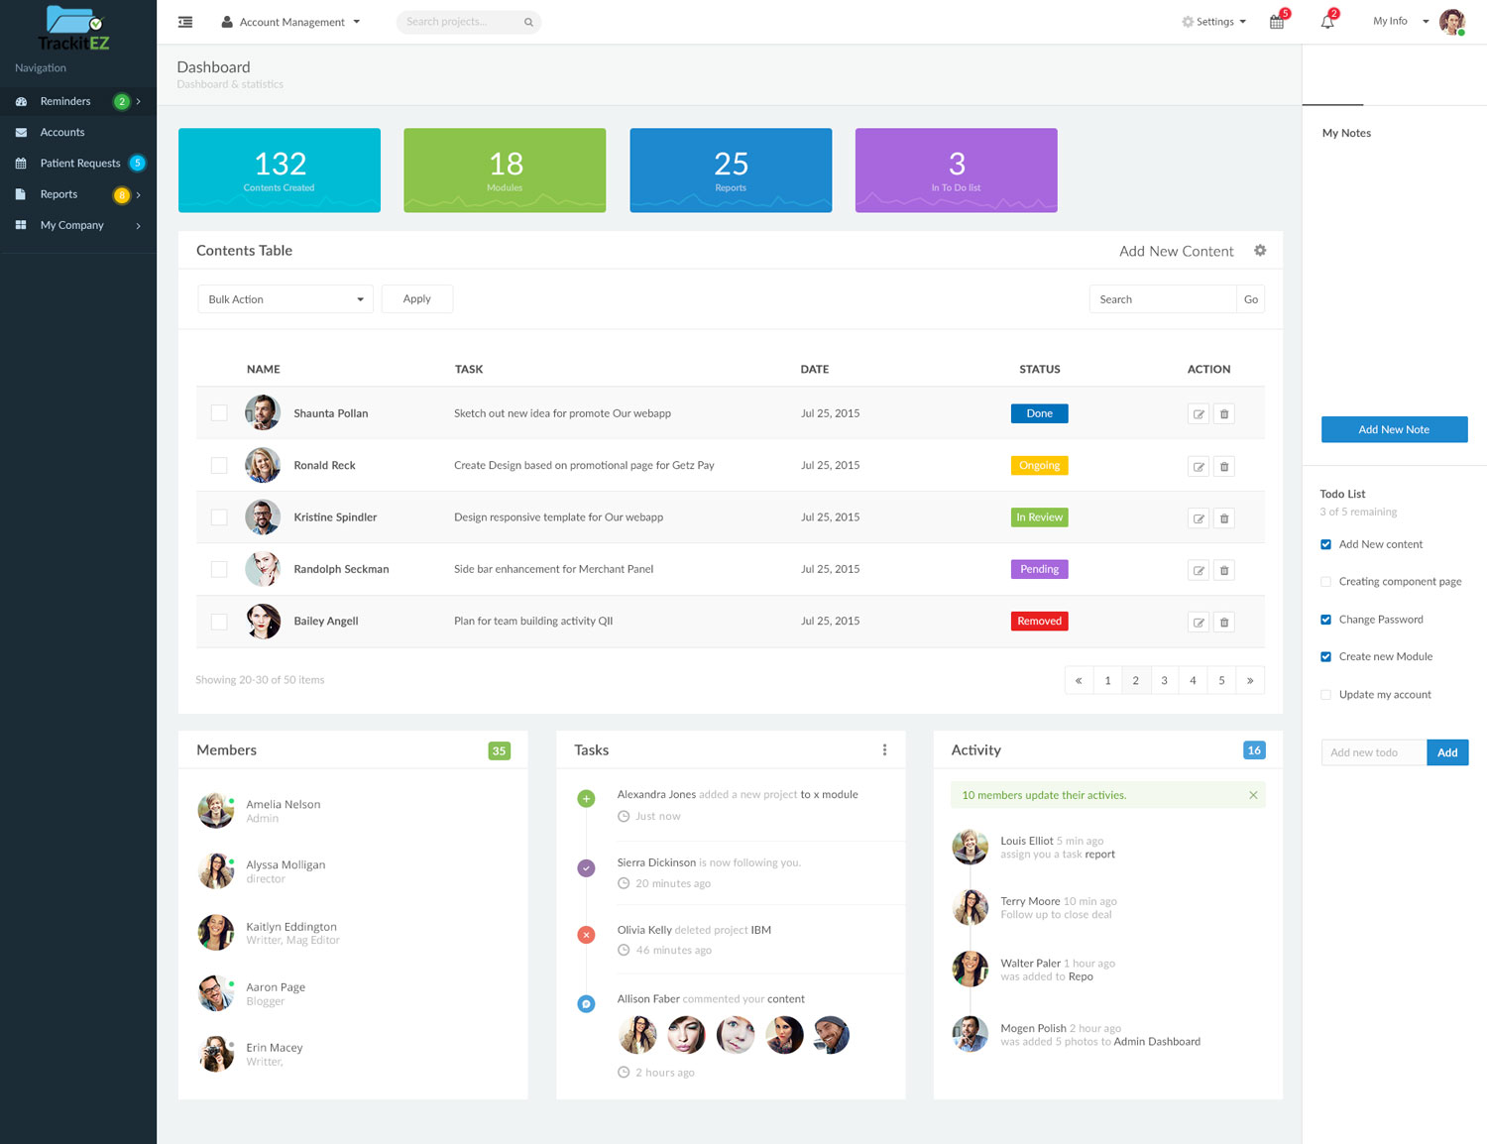
Task: Expand the Reminders sidebar item arrow
Action: click(138, 101)
